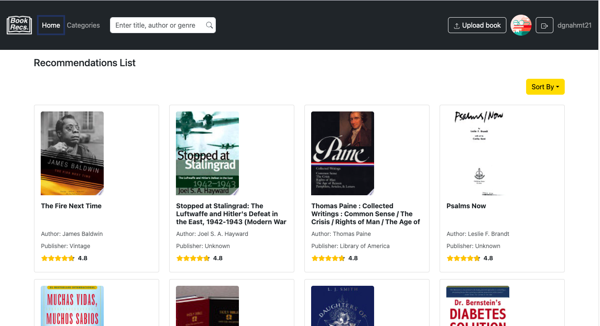
Task: Focus the title, author or genre search field
Action: (163, 25)
